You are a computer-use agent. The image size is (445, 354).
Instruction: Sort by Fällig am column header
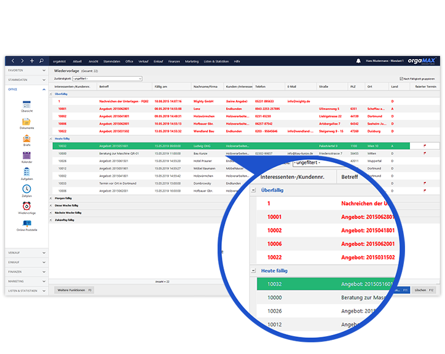pos(171,87)
